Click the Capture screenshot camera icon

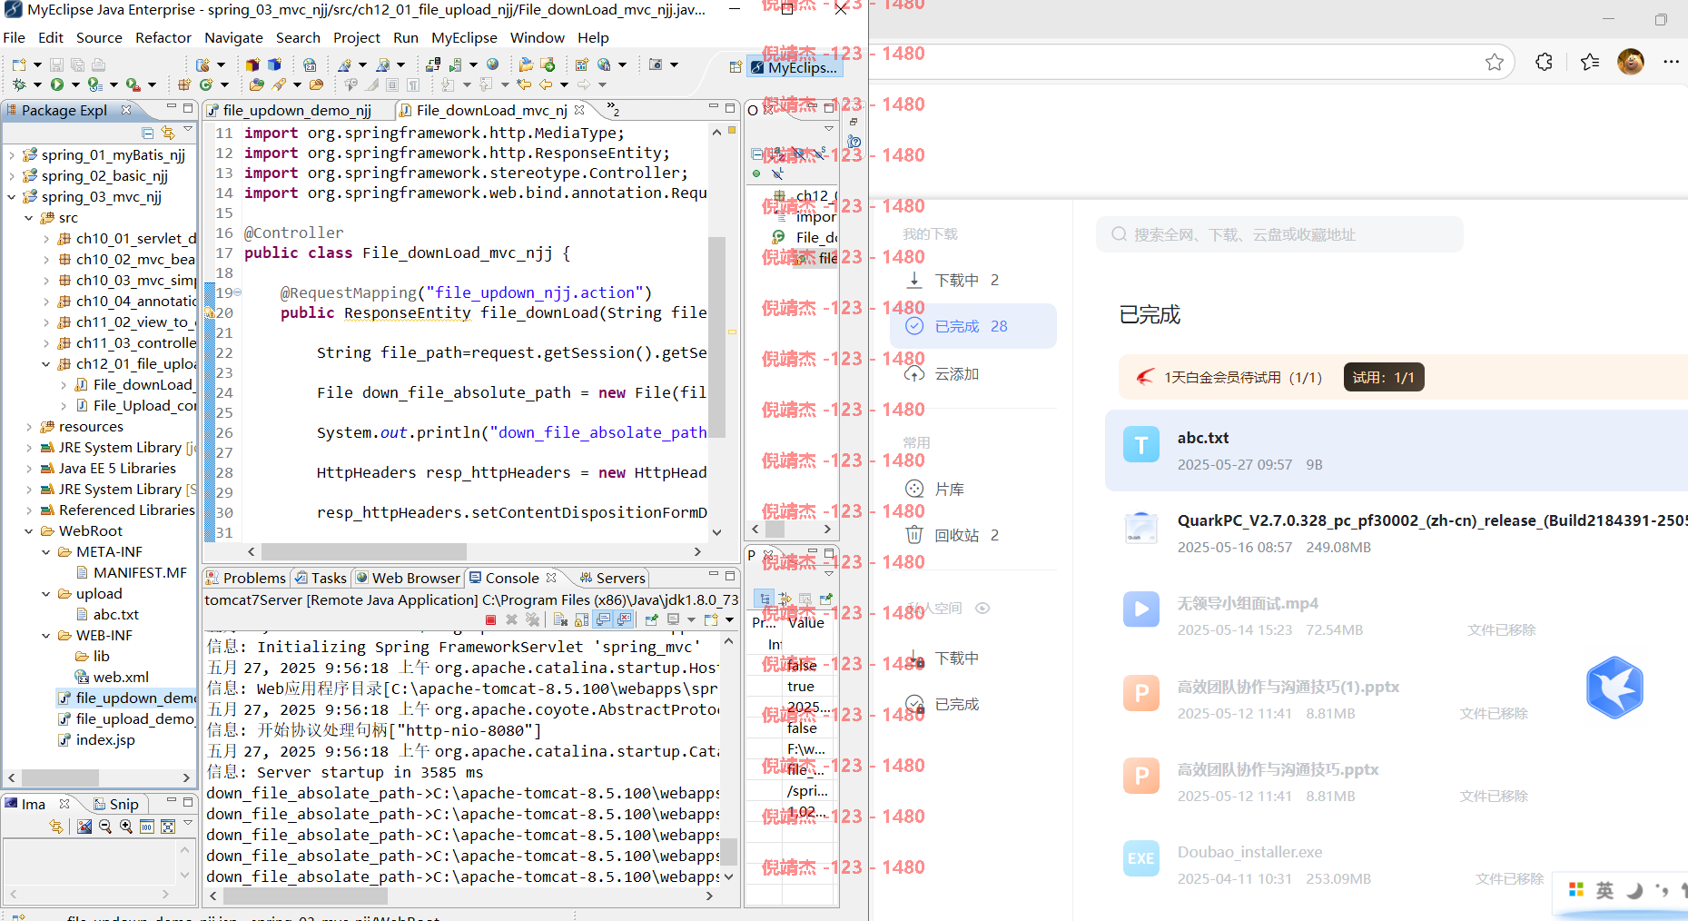coord(656,64)
